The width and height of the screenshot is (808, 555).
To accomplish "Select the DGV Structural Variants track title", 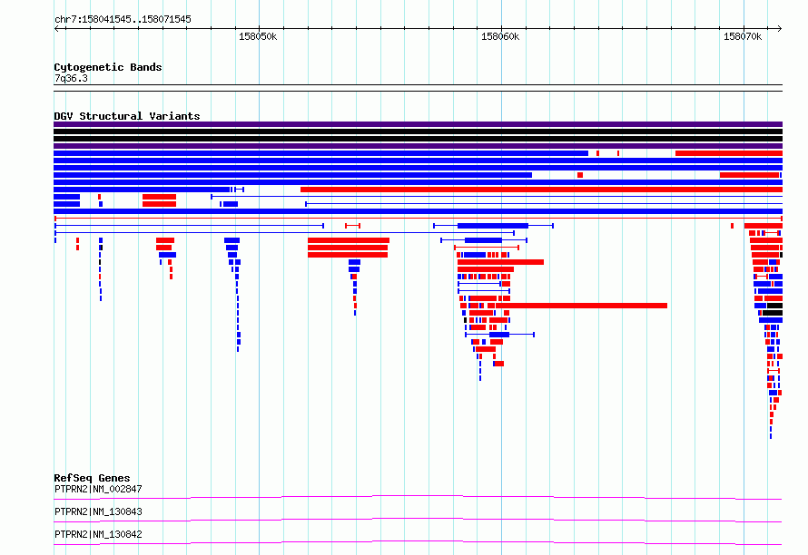I will click(x=127, y=116).
